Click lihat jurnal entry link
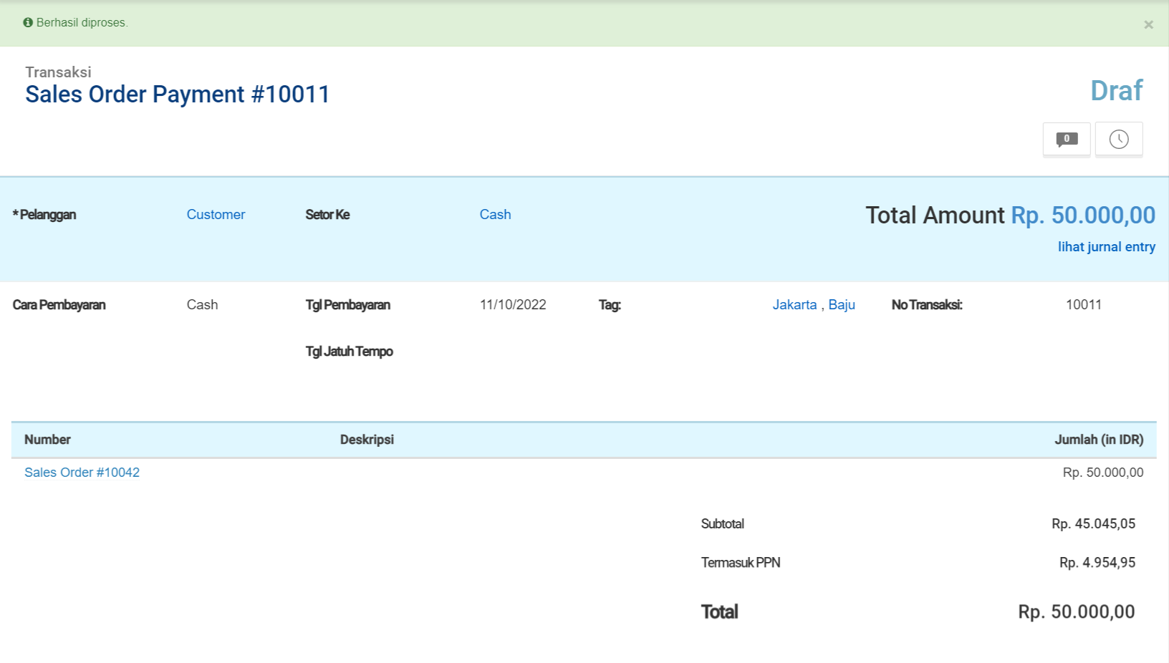The width and height of the screenshot is (1169, 663). point(1107,246)
